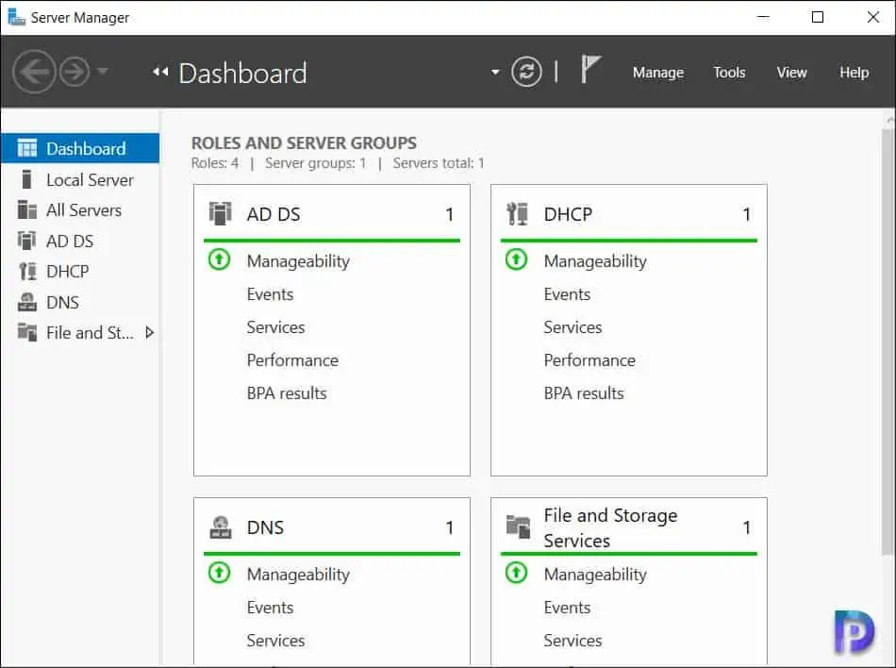Open Manageability in DHCP tile
The image size is (896, 668).
[x=595, y=261]
